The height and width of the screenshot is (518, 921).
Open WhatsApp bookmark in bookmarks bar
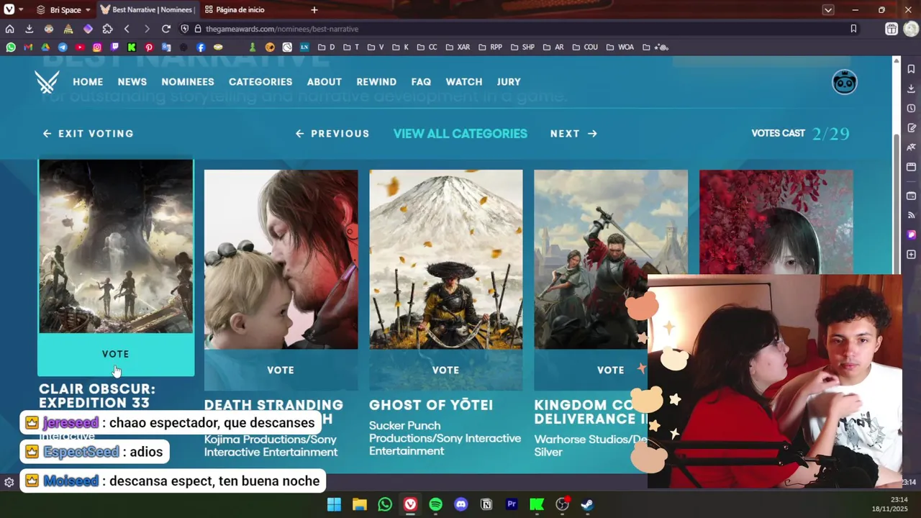pos(11,47)
